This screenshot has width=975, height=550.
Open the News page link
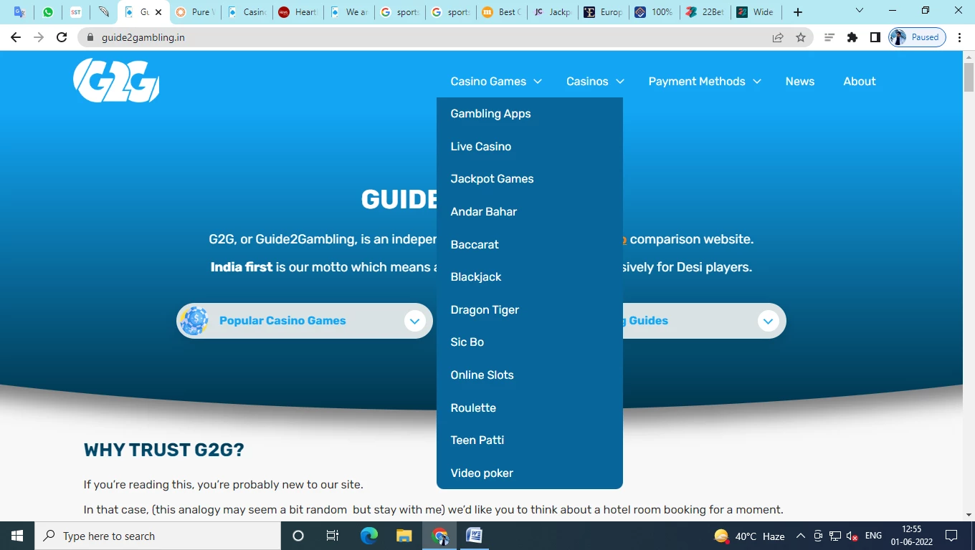pyautogui.click(x=799, y=82)
